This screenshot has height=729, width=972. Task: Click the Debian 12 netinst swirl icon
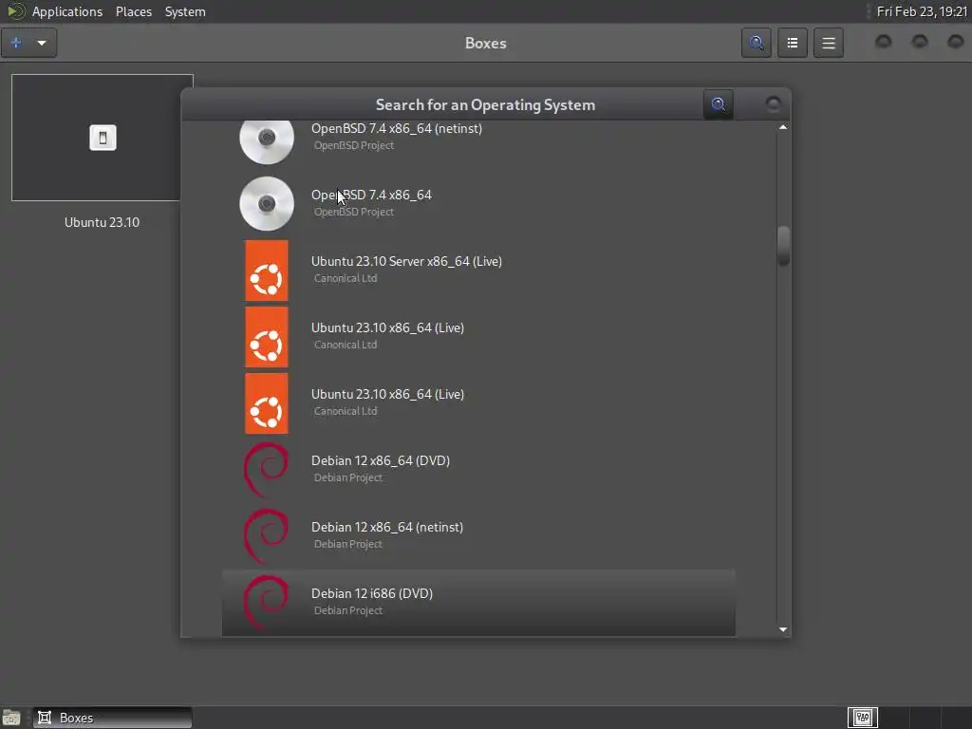click(x=267, y=536)
